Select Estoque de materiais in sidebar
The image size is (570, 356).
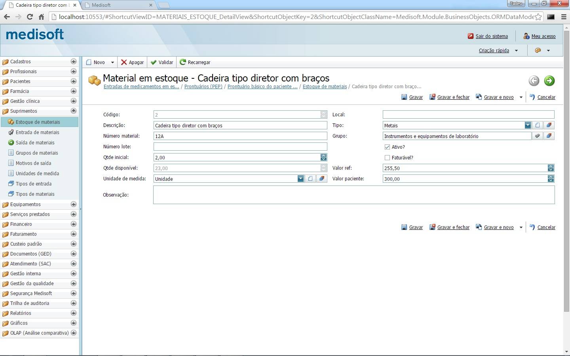(x=39, y=122)
